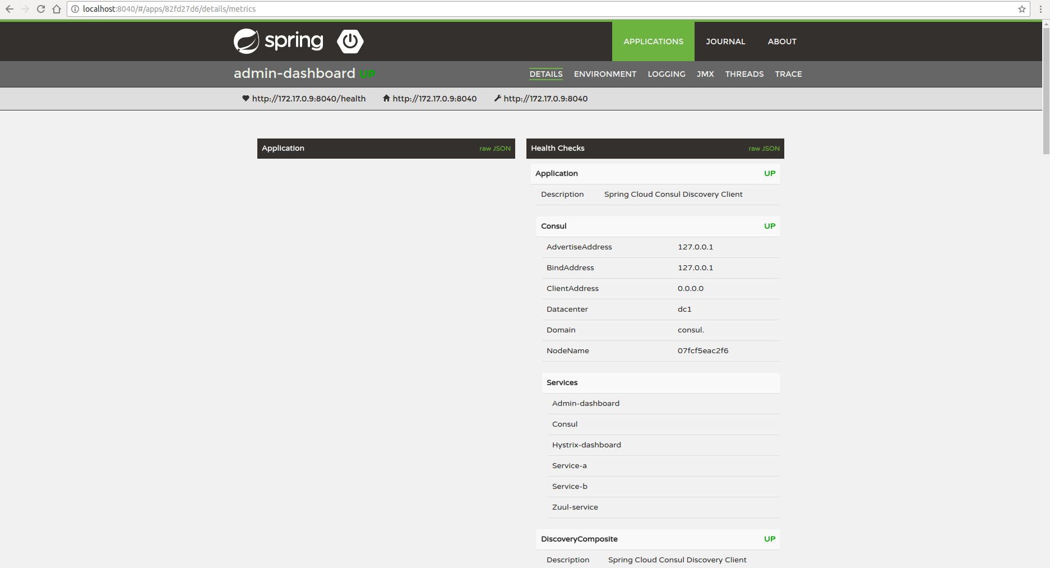Select Service-b in the Services list
Viewport: 1050px width, 568px height.
570,486
